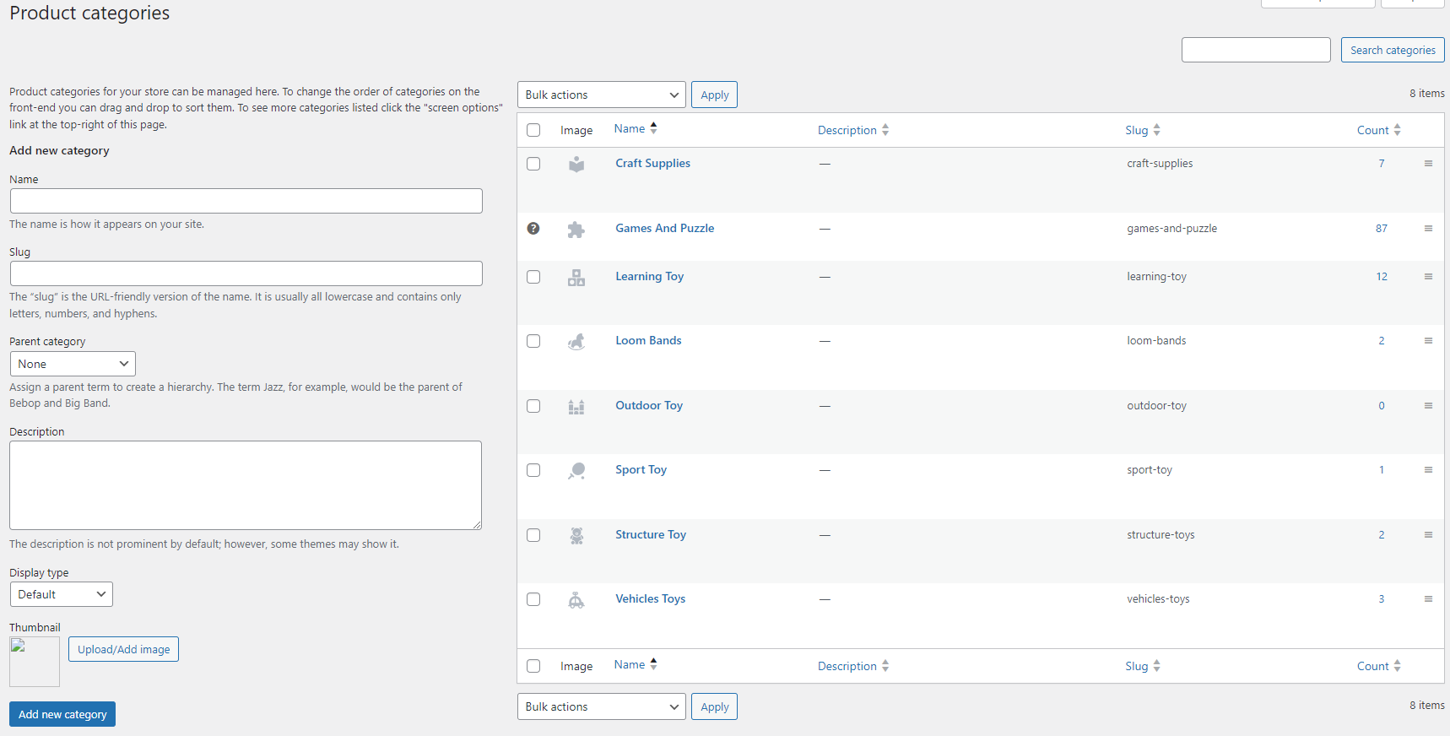Viewport: 1450px width, 736px height.
Task: Check the Craft Supplies row checkbox
Action: pos(533,164)
